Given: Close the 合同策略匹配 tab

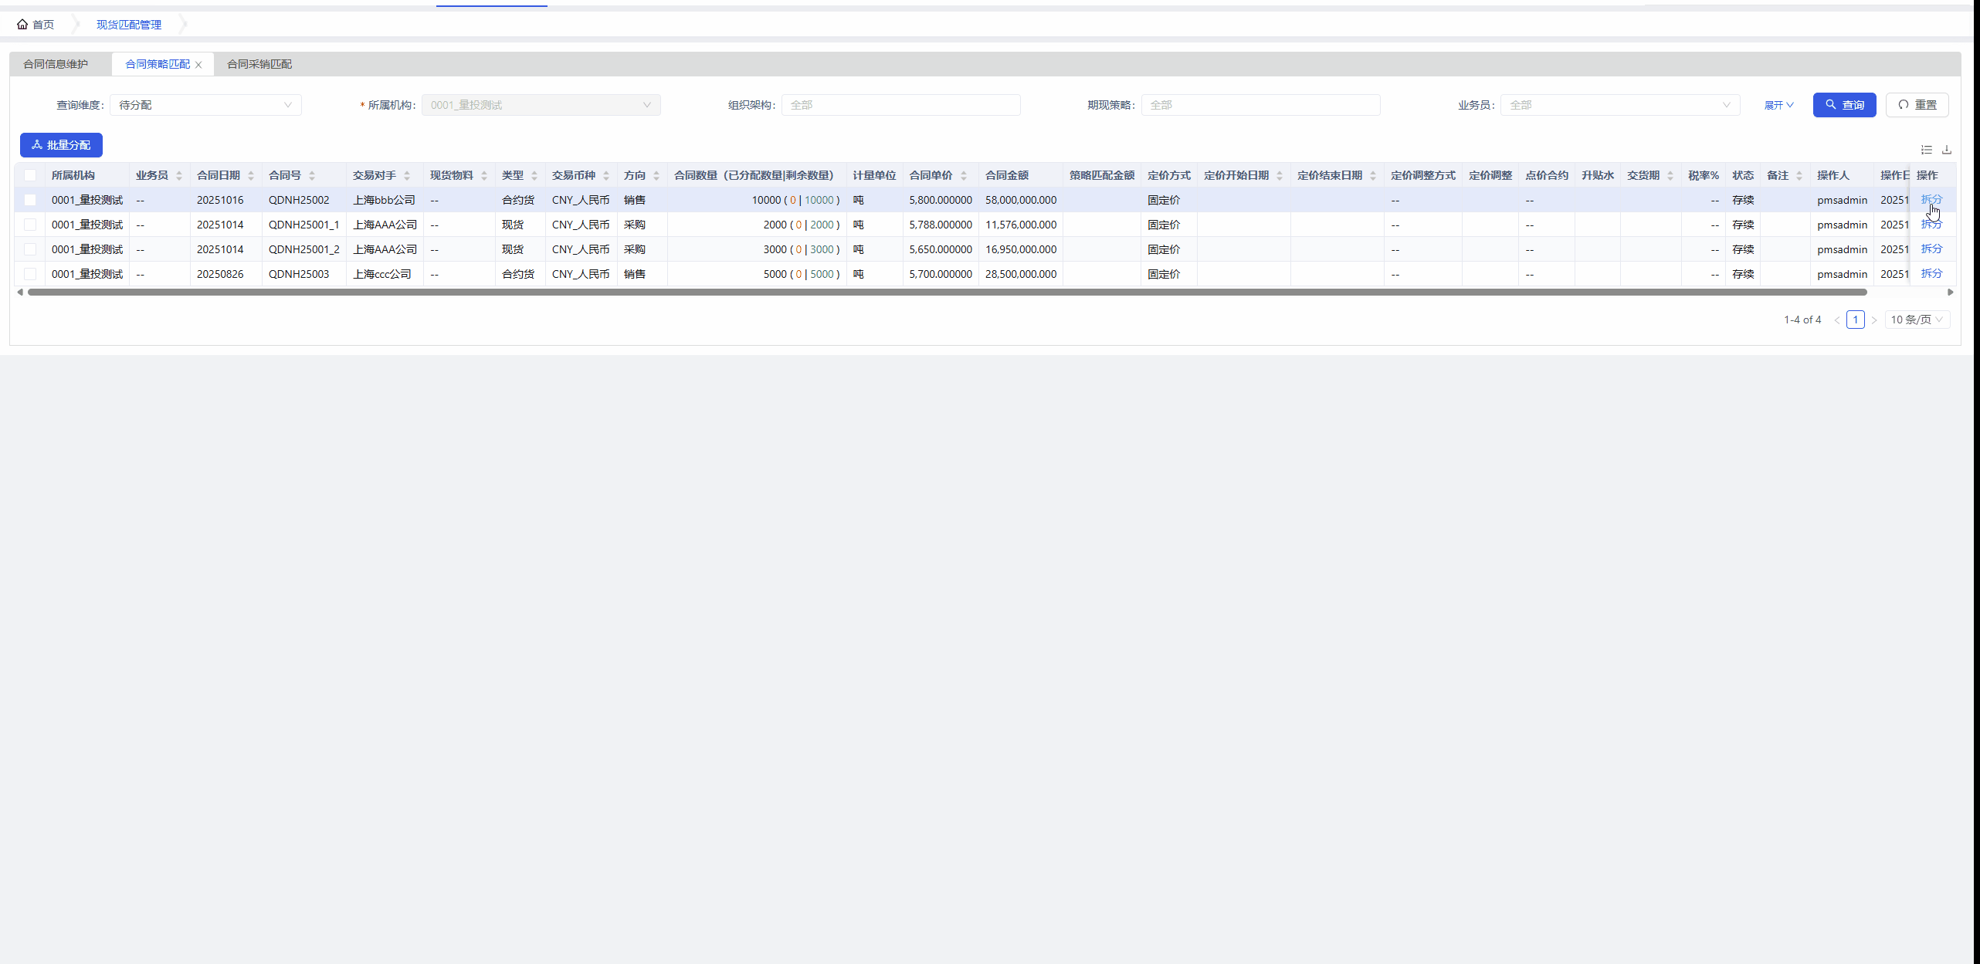Looking at the screenshot, I should 198,65.
